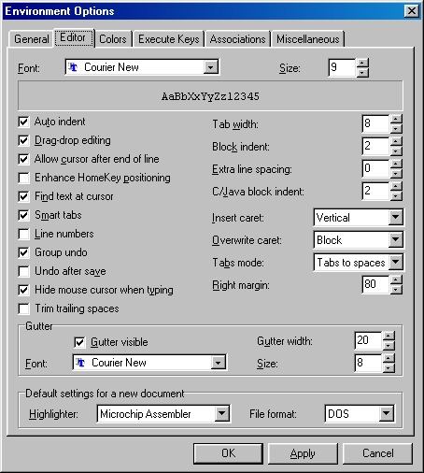The height and width of the screenshot is (473, 424).
Task: Open the File format dropdown
Action: 386,413
